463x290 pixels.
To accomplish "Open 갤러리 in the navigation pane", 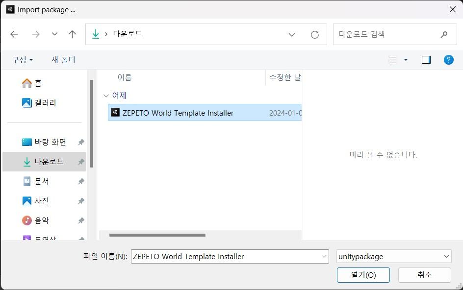I will pos(44,103).
